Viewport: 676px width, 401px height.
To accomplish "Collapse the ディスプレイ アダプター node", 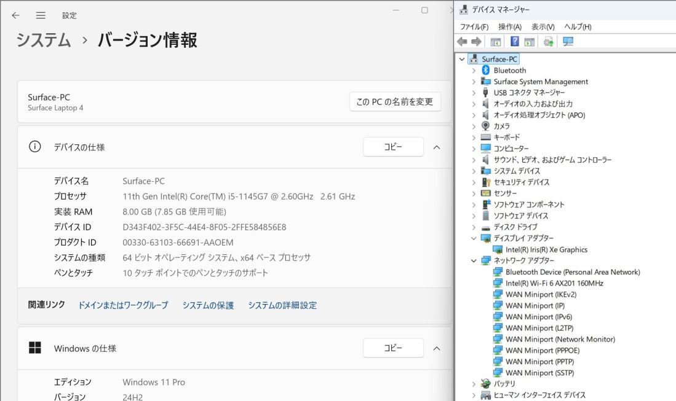I will coord(474,238).
